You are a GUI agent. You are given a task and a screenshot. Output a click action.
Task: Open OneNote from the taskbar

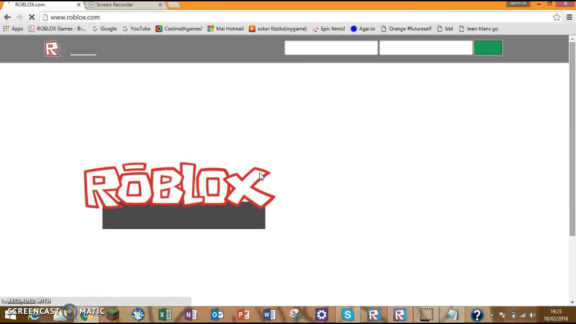point(191,315)
